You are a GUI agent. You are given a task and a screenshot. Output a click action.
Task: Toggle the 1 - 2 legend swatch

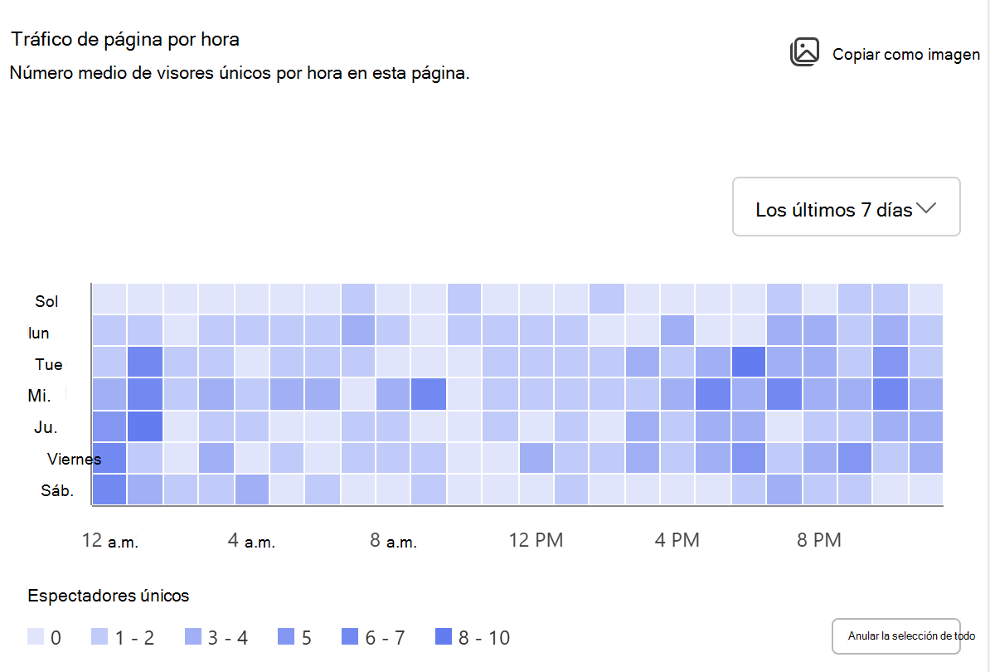[x=99, y=636]
